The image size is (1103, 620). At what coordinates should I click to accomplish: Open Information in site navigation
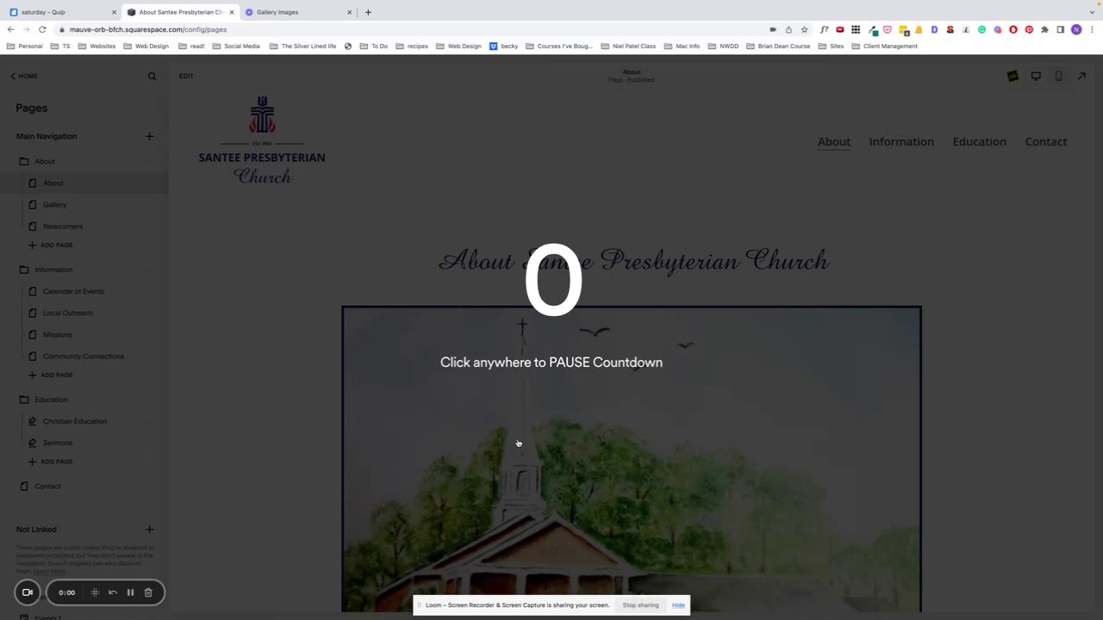coord(901,141)
